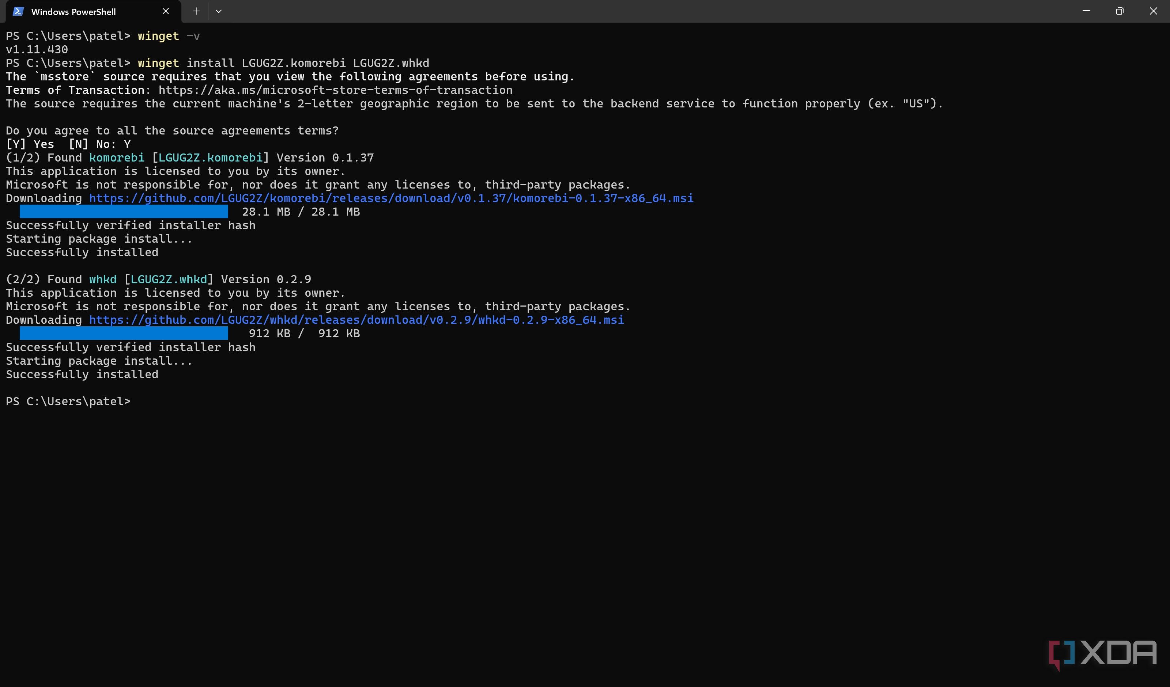Open a new terminal tab with plus icon
Screen dimensions: 1170x687
point(197,11)
